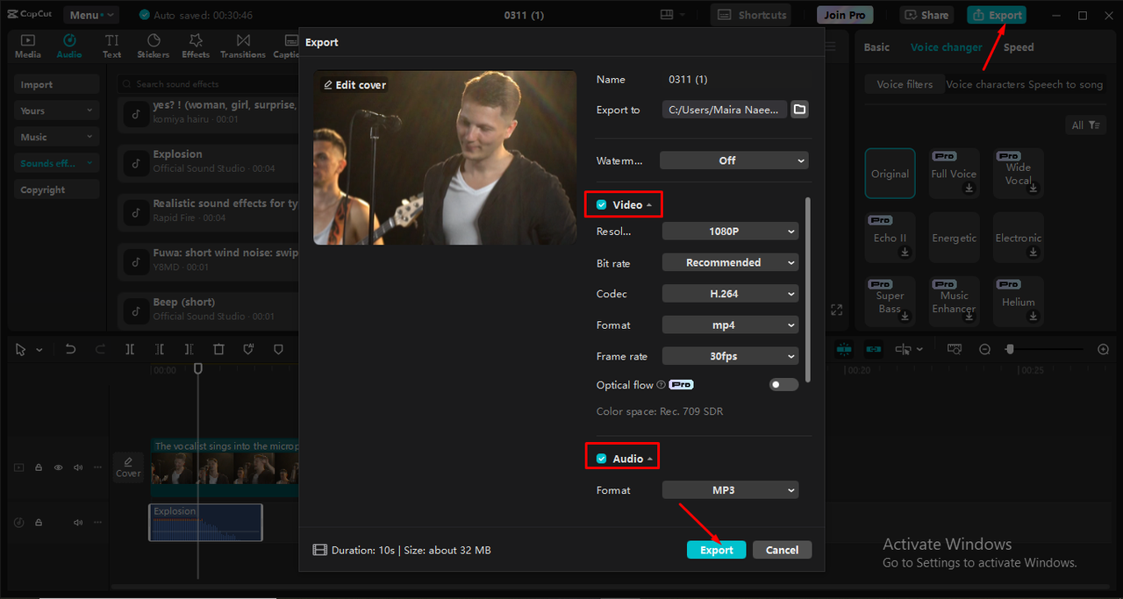Image resolution: width=1123 pixels, height=599 pixels.
Task: Click the Edit cover pencil label
Action: point(354,85)
